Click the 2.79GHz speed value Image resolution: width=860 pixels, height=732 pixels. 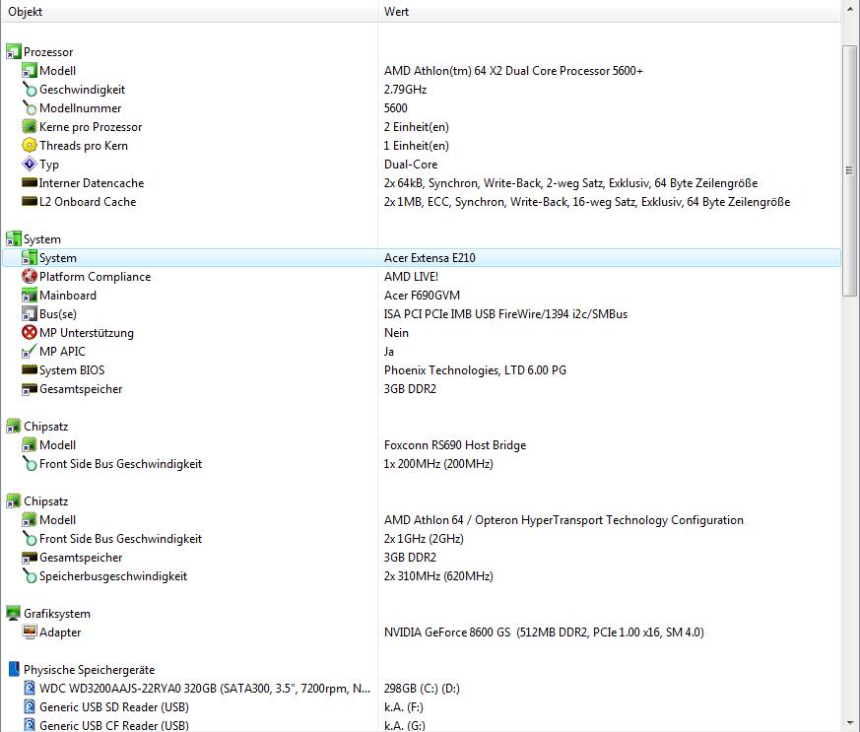click(405, 90)
